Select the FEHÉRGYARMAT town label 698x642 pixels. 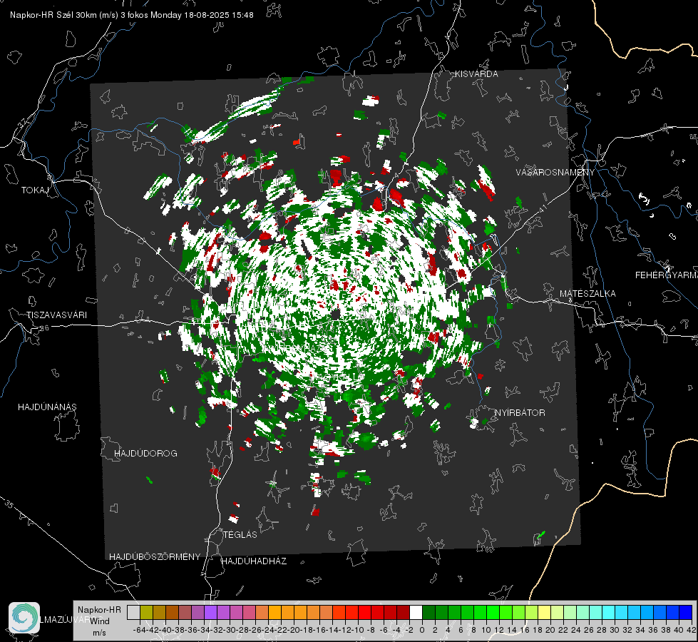pos(666,275)
